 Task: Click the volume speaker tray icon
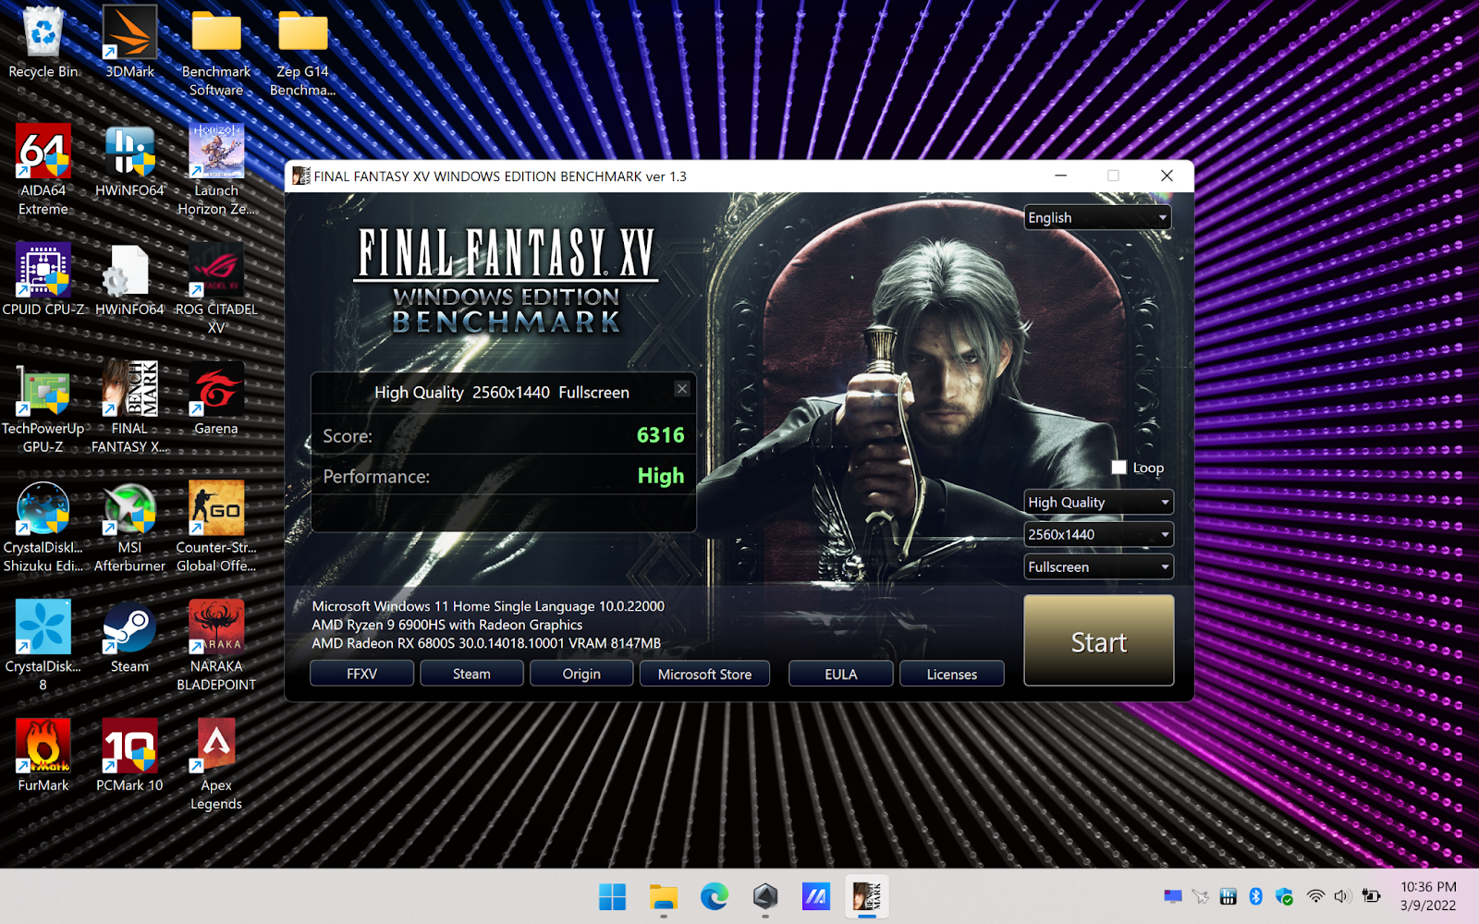[1343, 896]
